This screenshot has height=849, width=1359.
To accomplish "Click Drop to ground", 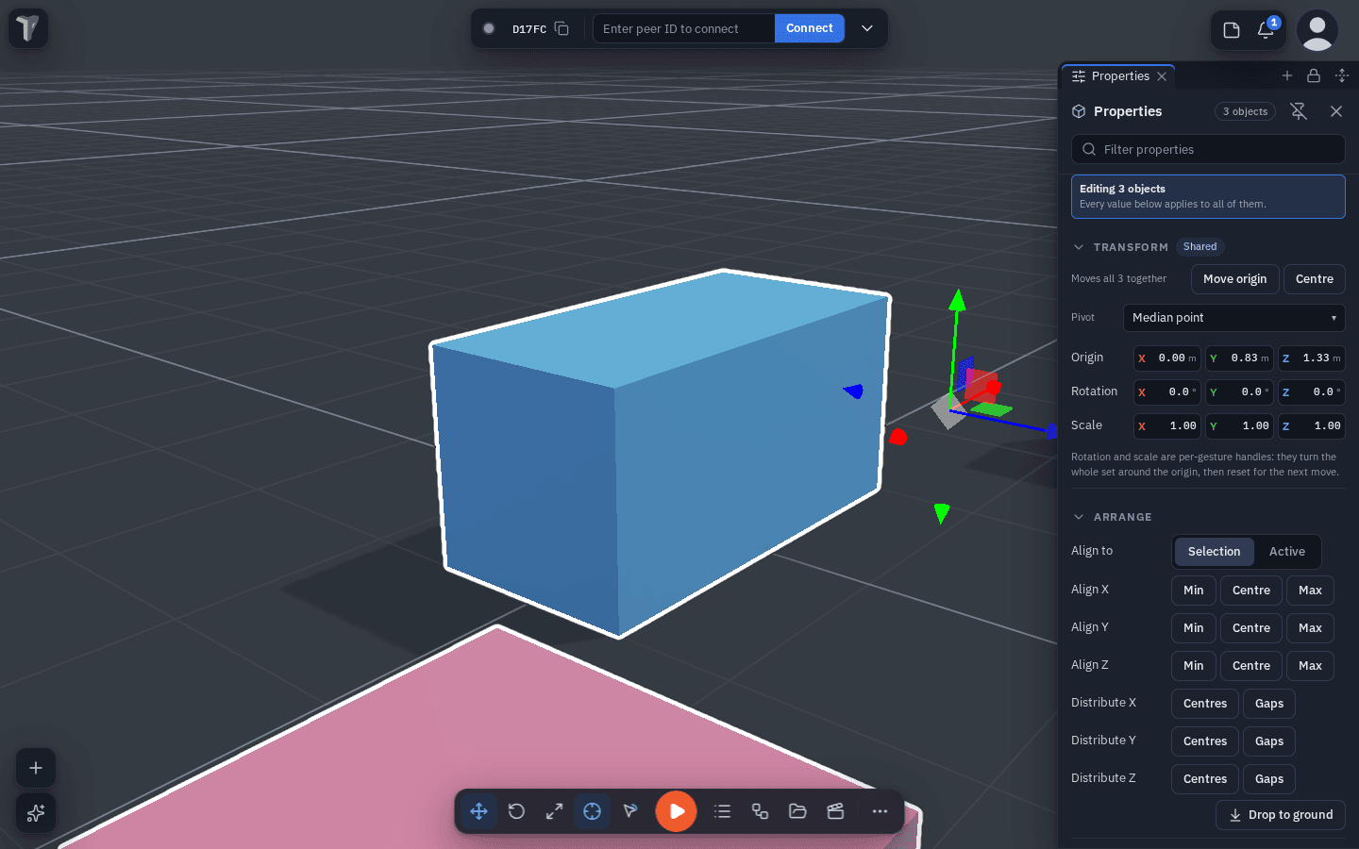I will pyautogui.click(x=1281, y=815).
